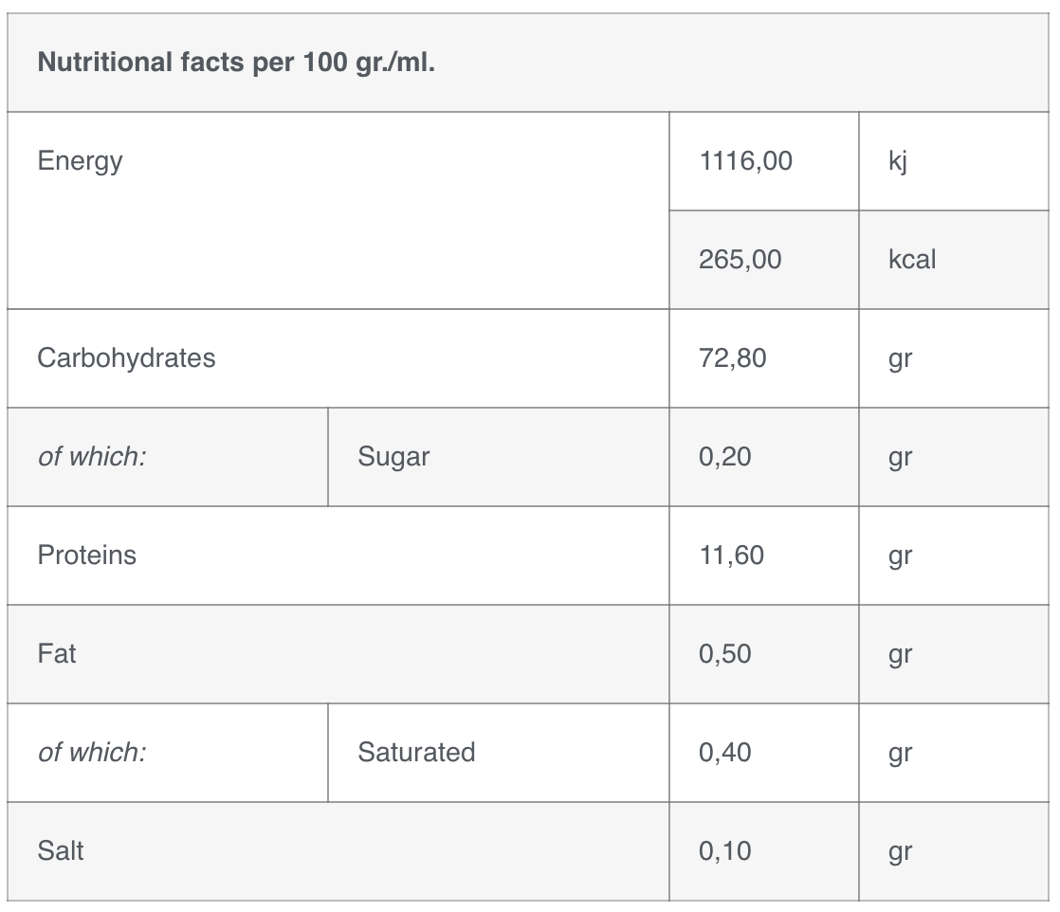Viewport: 1060px width, 912px height.
Task: Click the 1116,00 energy value
Action: 745,161
